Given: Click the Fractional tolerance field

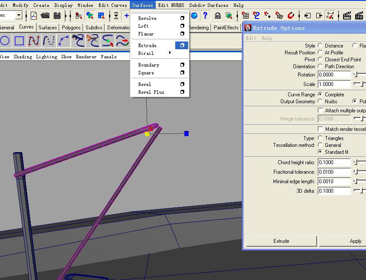Looking at the screenshot, I should click(334, 172).
